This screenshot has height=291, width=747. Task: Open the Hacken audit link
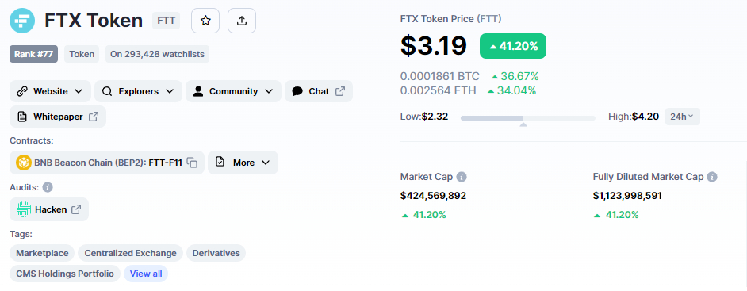pos(49,209)
